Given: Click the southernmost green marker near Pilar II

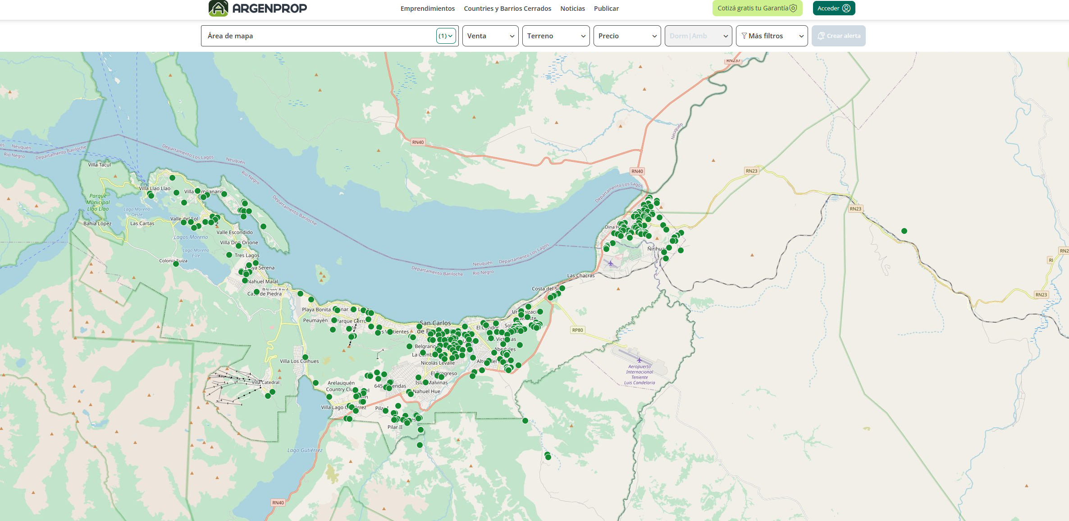Looking at the screenshot, I should [420, 445].
